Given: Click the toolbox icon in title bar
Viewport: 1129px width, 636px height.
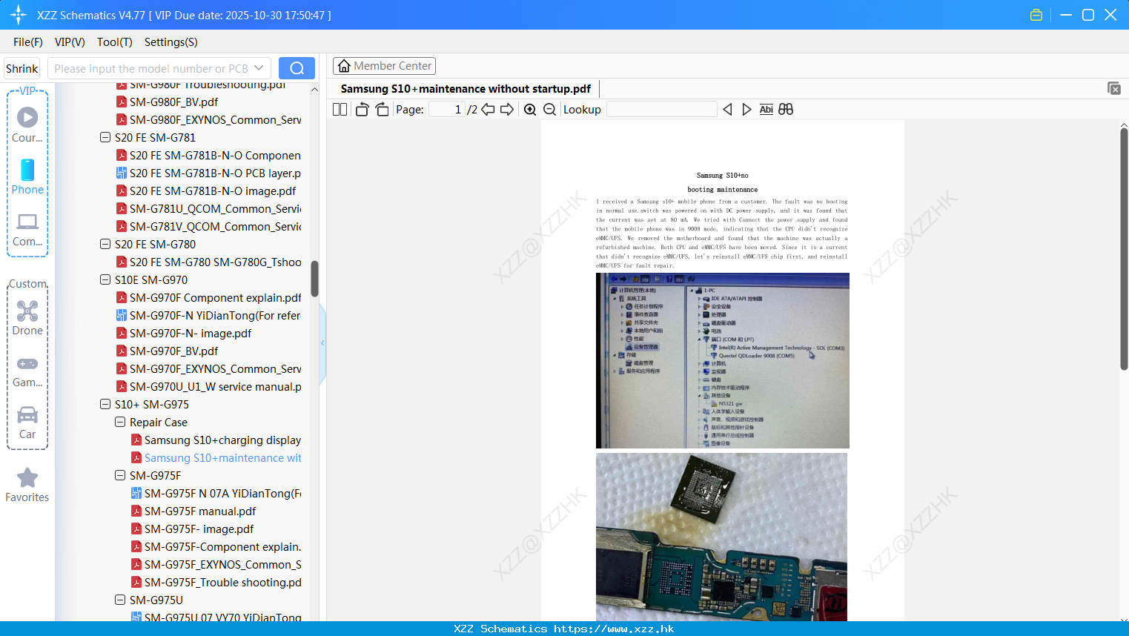Looking at the screenshot, I should [1036, 15].
